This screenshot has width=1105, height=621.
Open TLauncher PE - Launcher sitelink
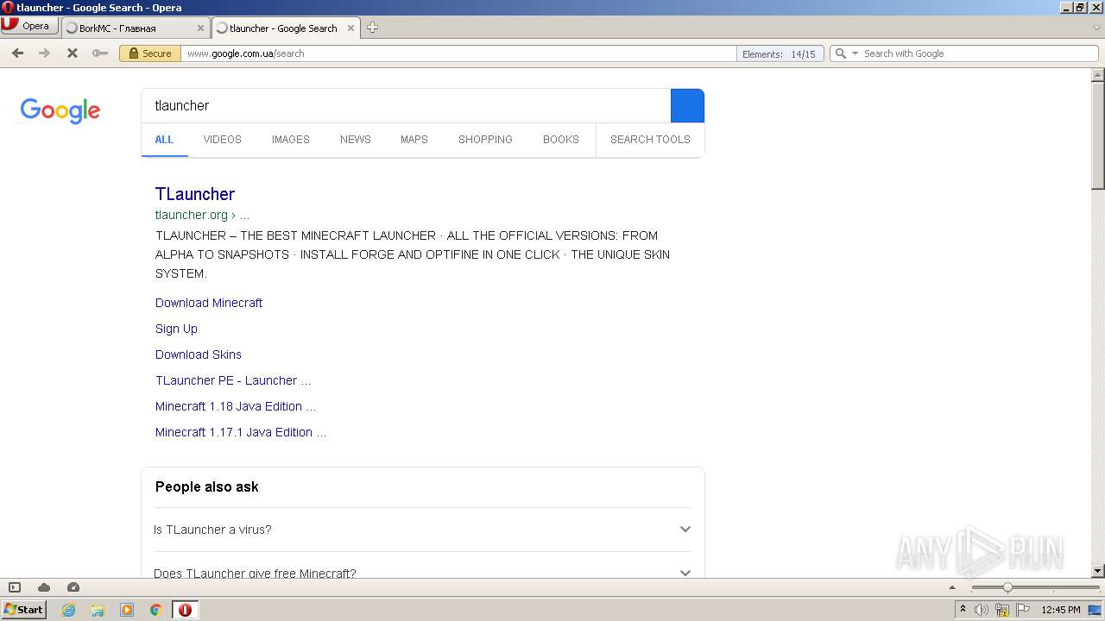233,380
